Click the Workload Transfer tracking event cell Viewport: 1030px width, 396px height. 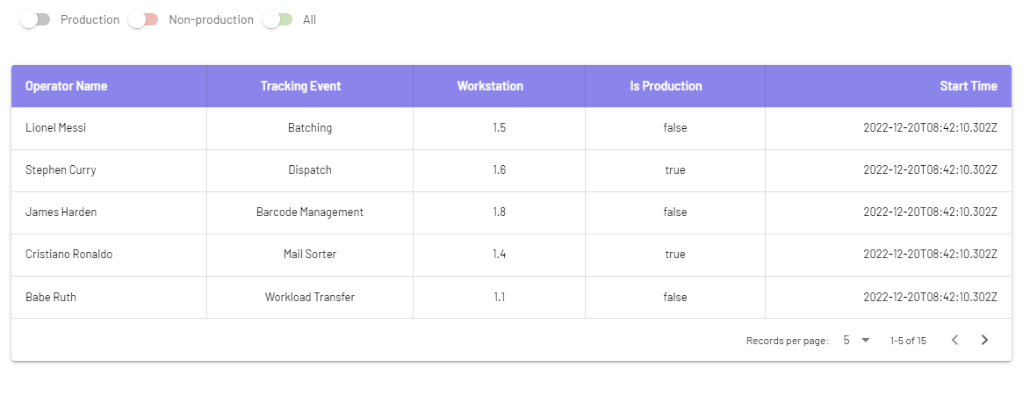[x=310, y=298]
